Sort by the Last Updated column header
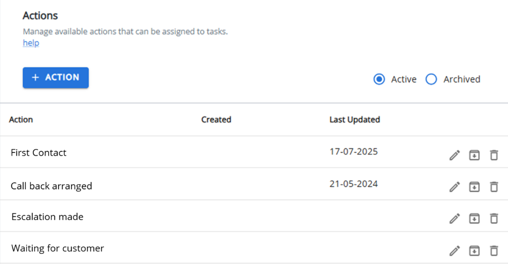This screenshot has height=264, width=508. [x=355, y=120]
